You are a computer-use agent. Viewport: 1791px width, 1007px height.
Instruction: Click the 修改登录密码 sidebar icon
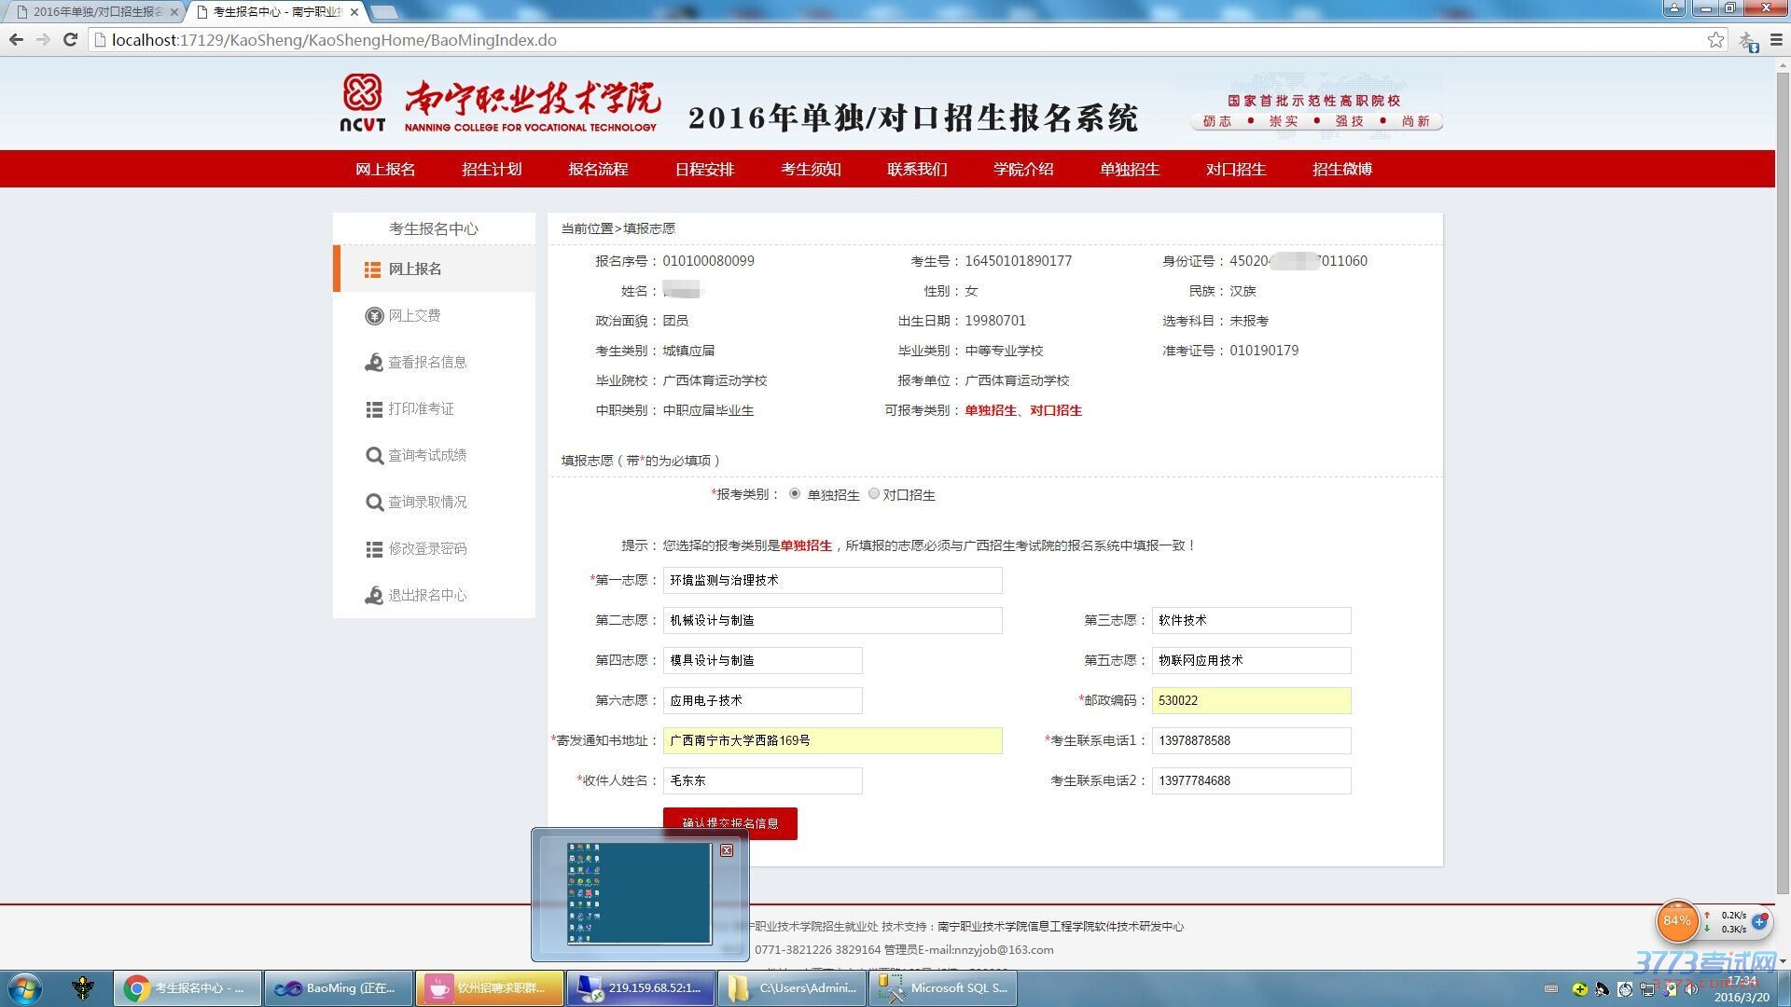pos(374,549)
